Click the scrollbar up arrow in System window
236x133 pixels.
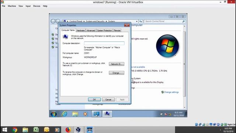point(184,26)
